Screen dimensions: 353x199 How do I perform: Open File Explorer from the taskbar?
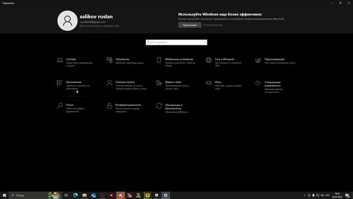coord(84,195)
